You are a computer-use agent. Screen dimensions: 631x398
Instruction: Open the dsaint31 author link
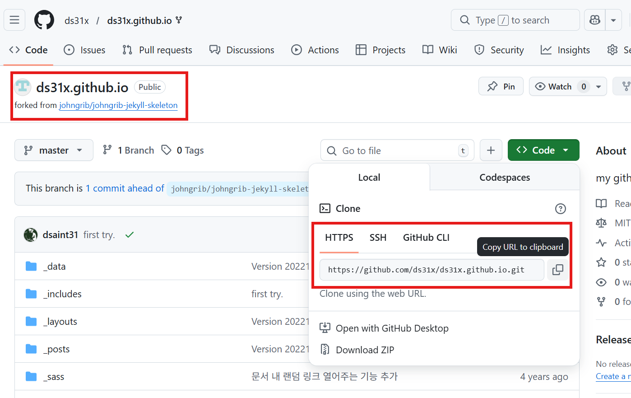60,235
